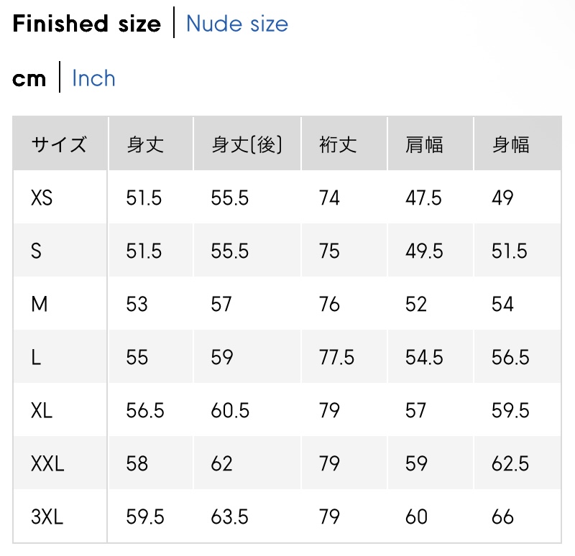Viewport: 575px width, 556px height.
Task: Select the S size row label
Action: [x=37, y=251]
